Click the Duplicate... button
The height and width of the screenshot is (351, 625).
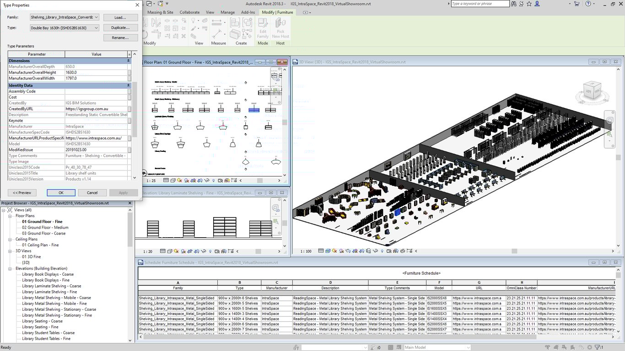coord(120,28)
